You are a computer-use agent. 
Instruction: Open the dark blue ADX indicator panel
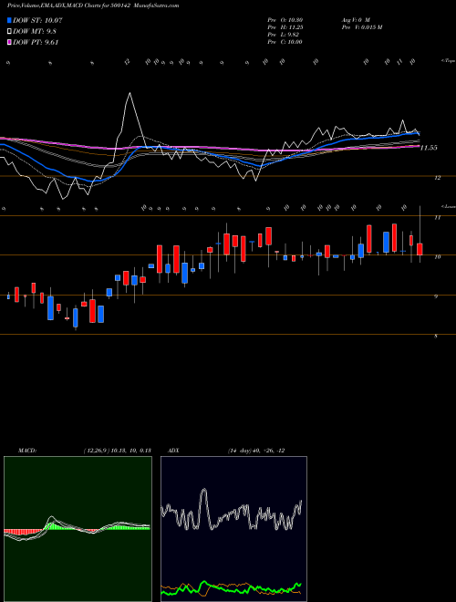(233, 529)
